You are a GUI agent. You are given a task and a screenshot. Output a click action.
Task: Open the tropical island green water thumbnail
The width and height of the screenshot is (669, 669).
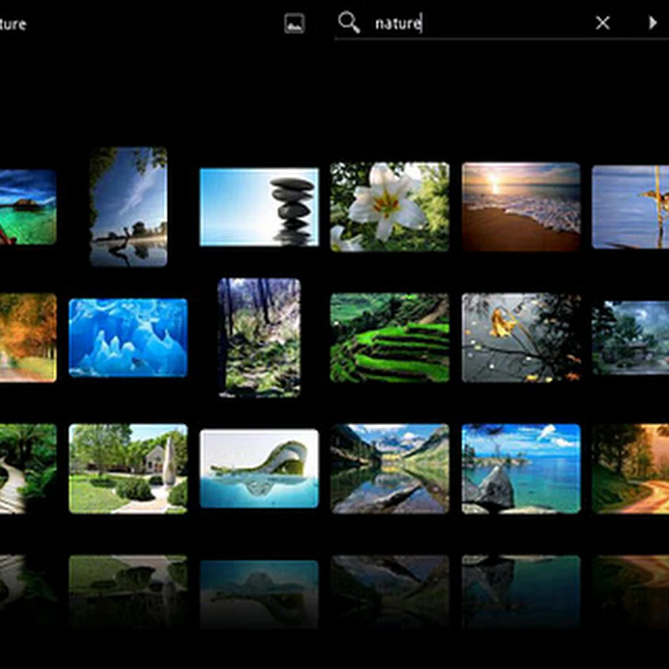click(28, 207)
